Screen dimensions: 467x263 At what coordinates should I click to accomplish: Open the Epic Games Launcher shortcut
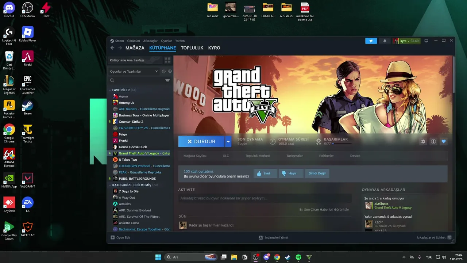coord(28,85)
